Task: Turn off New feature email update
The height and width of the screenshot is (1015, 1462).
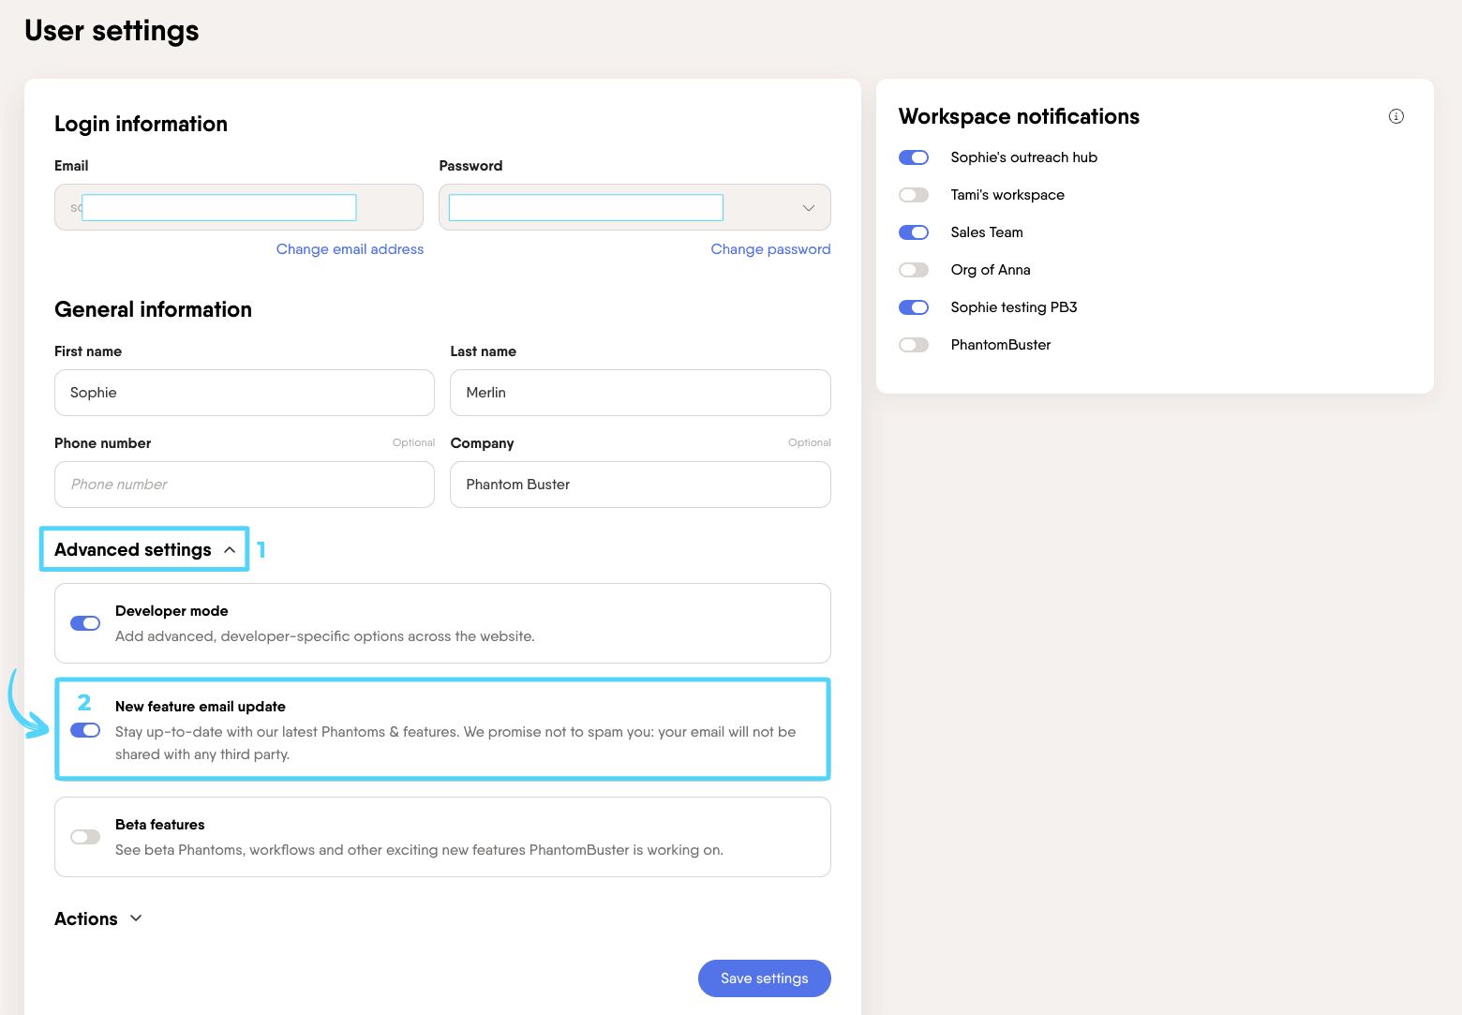Action: [85, 730]
